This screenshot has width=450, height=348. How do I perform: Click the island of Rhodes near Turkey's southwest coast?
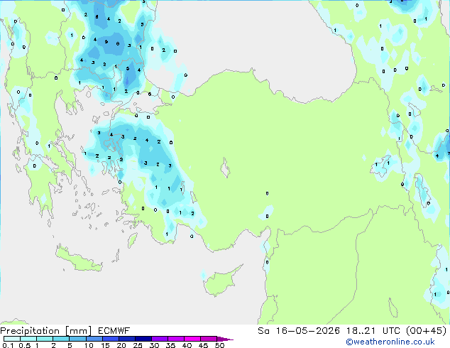point(132,240)
